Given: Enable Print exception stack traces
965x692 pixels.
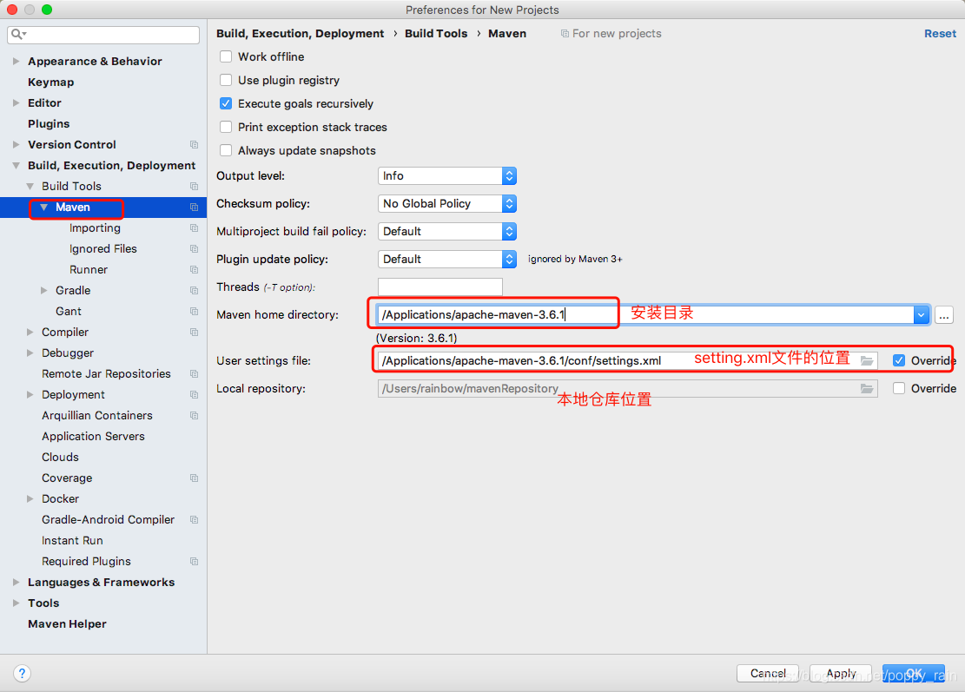Looking at the screenshot, I should click(226, 127).
